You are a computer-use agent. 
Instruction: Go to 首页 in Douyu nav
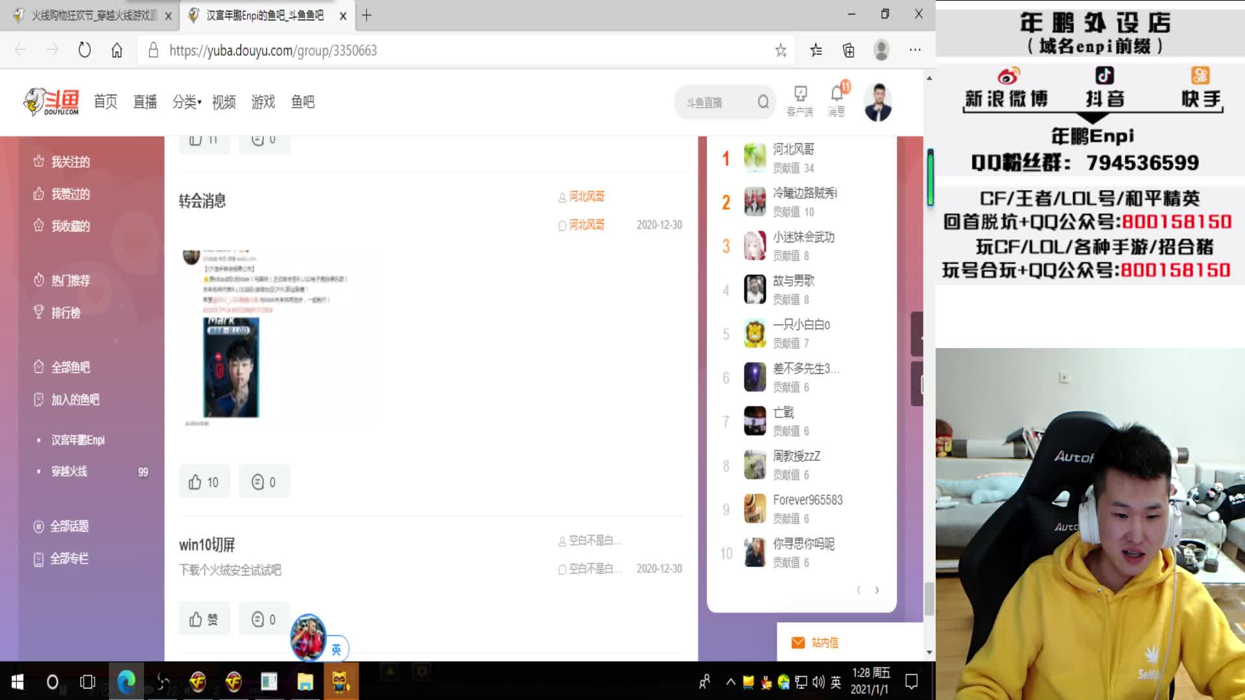pyautogui.click(x=106, y=102)
